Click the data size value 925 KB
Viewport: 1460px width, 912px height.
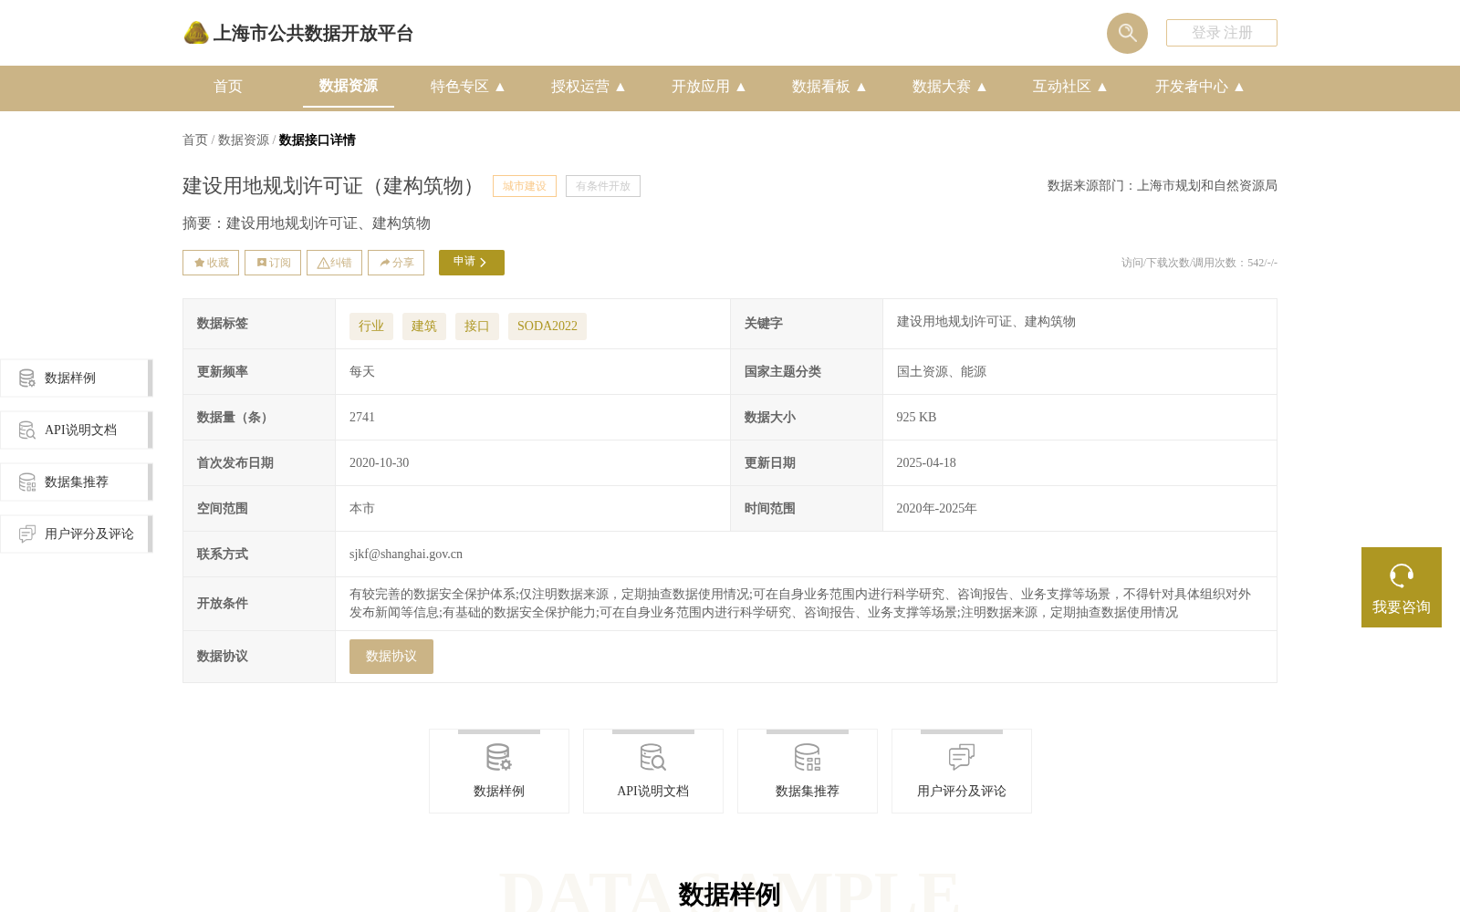pyautogui.click(x=916, y=418)
